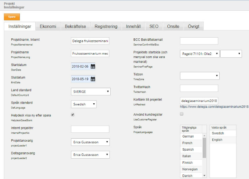Select Swedish in Valda språk list
Screen dimensions: 249x179
point(223,133)
